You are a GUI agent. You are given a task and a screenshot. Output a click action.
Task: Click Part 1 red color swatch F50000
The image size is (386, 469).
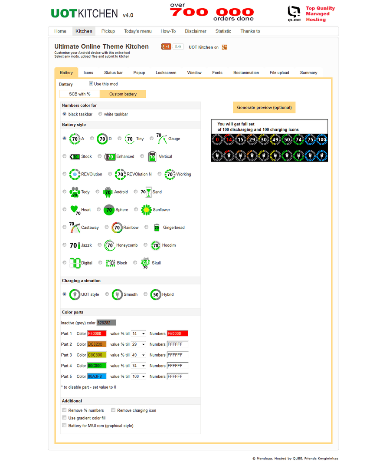coord(97,334)
